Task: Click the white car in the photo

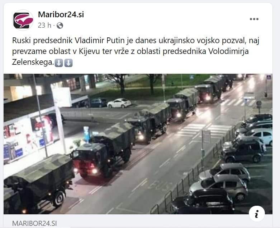Action: coord(119,103)
